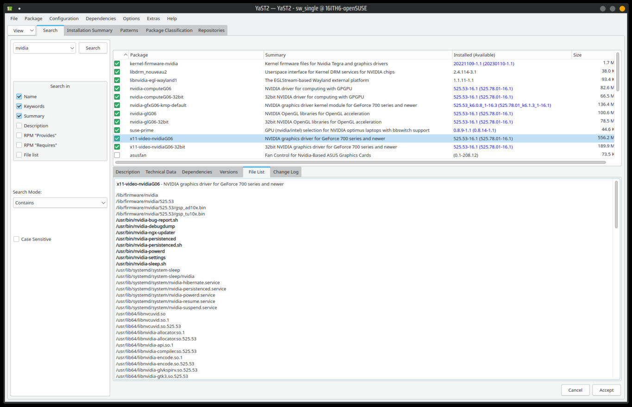Screen dimensions: 632x407
Task: Sort by Installed (Available) column header
Action: click(512, 55)
